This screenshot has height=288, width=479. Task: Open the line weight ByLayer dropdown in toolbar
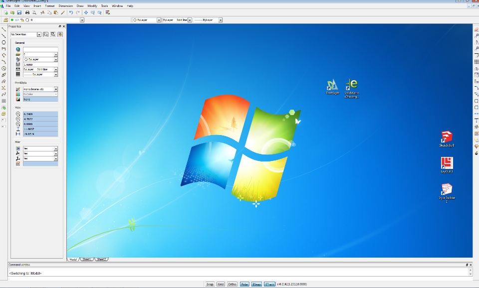click(x=220, y=20)
